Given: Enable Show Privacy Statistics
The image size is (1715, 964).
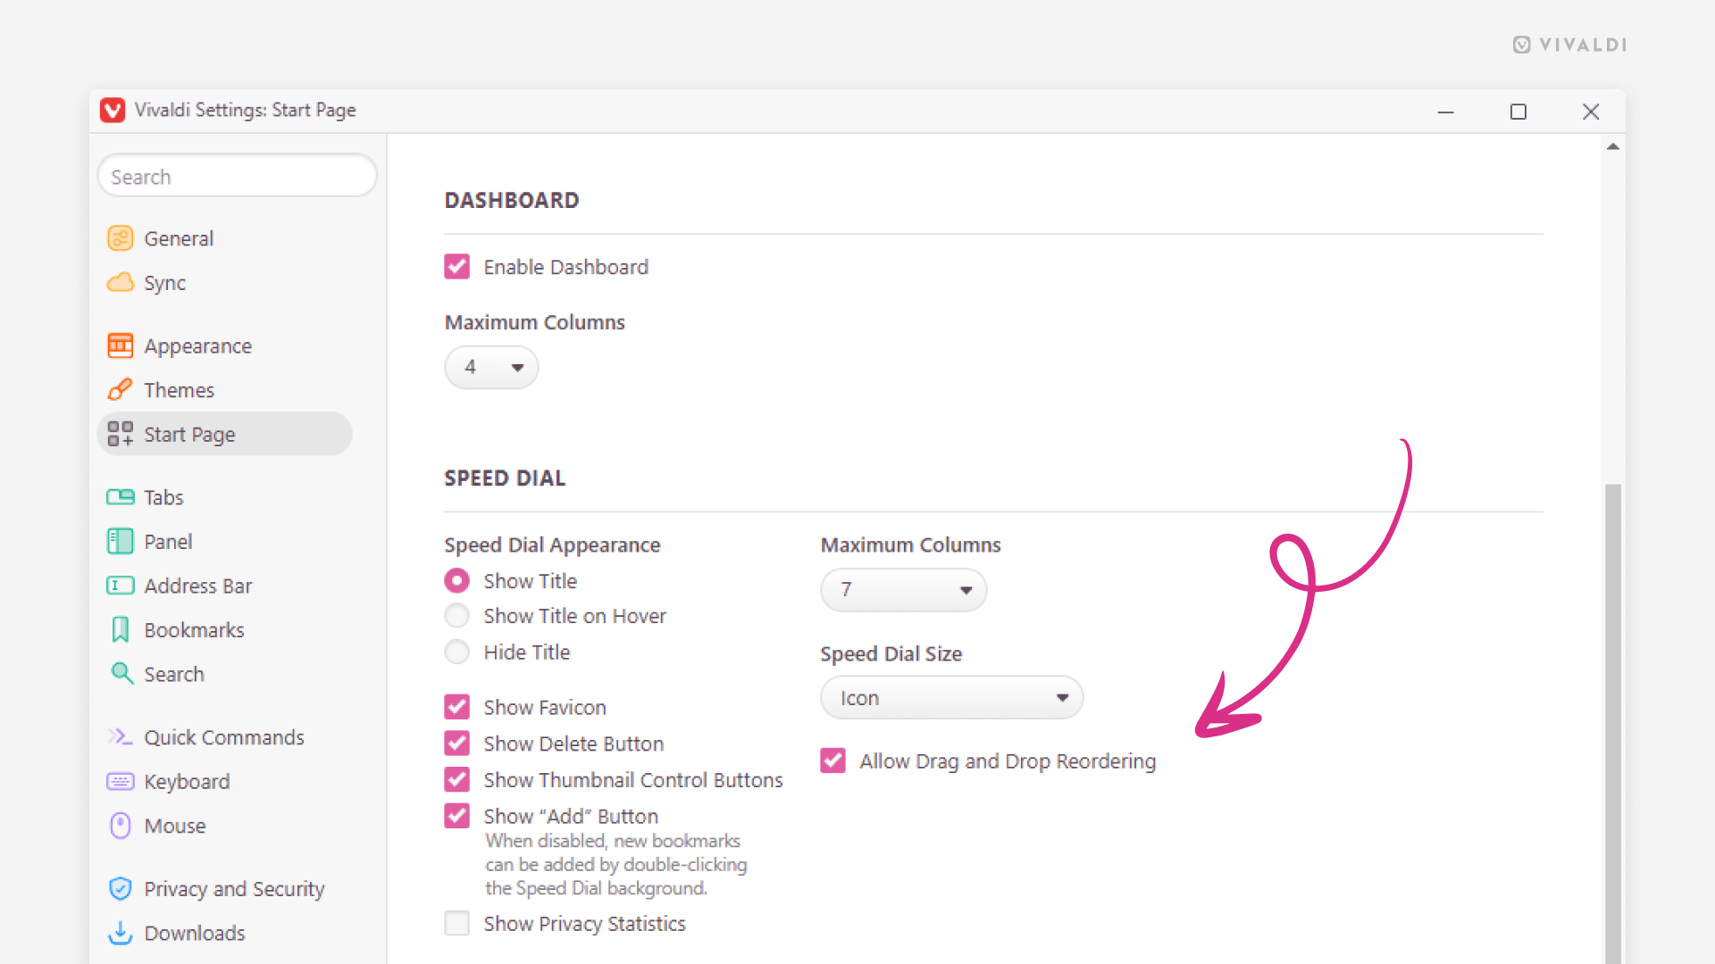Looking at the screenshot, I should (456, 923).
